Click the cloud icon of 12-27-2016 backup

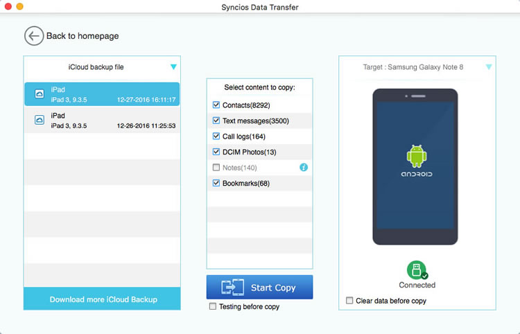(40, 94)
